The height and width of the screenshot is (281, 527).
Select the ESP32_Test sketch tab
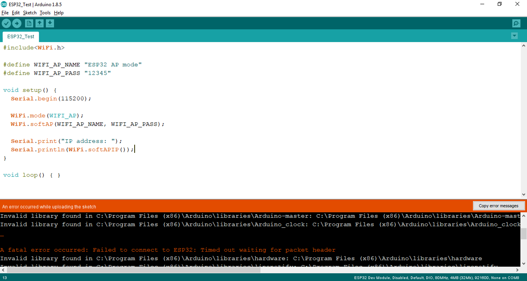pyautogui.click(x=21, y=37)
